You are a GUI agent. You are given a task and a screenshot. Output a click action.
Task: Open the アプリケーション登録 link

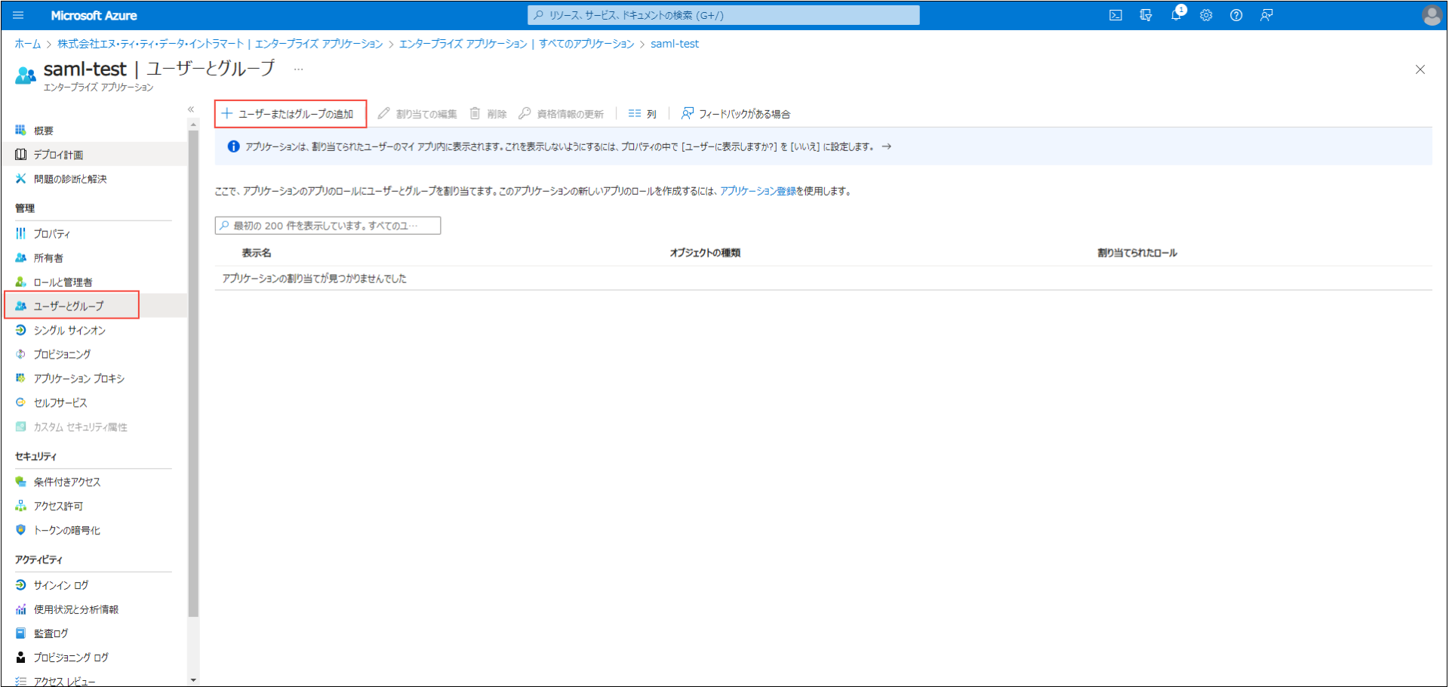pyautogui.click(x=758, y=191)
